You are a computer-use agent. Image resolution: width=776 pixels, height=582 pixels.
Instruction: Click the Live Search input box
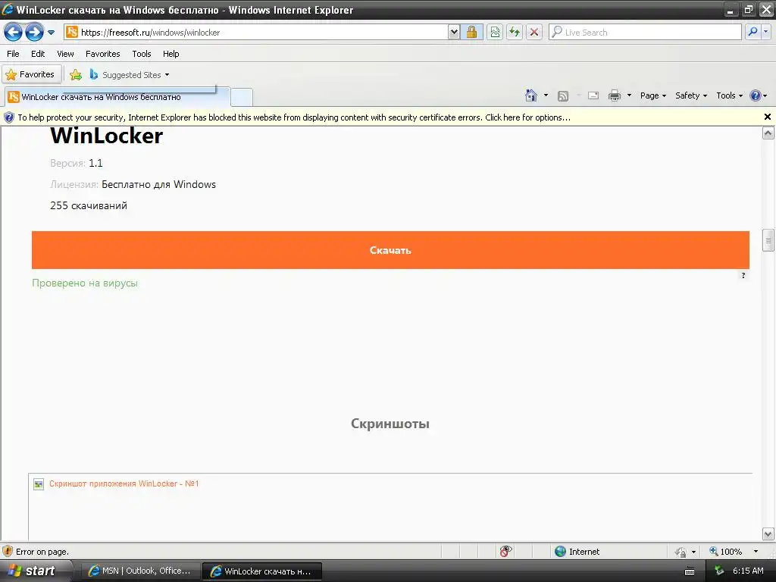[x=645, y=32]
